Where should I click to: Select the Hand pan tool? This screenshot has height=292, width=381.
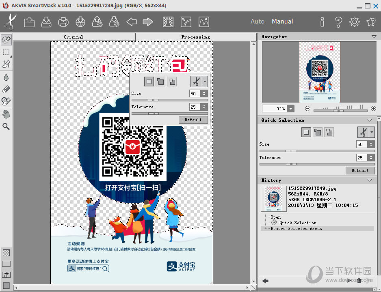(6, 114)
